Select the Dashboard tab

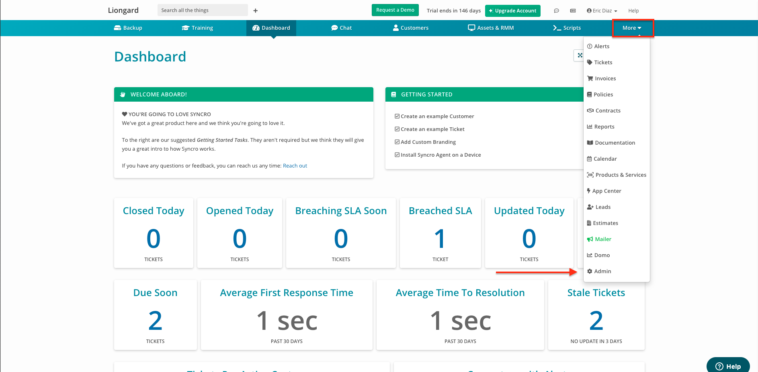271,28
